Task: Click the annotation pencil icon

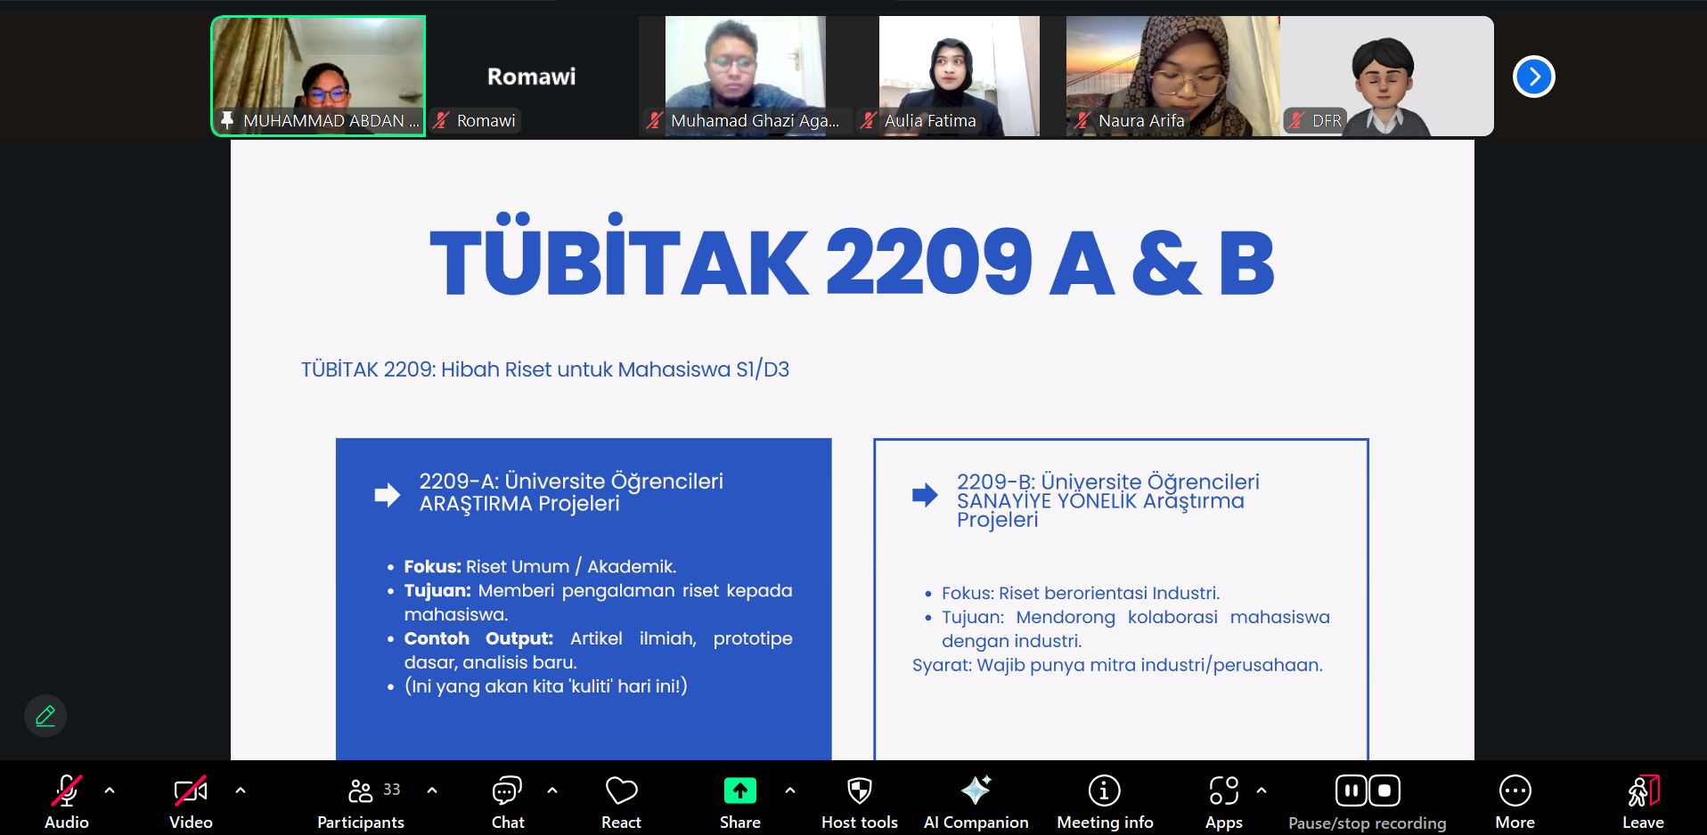Action: (x=45, y=716)
